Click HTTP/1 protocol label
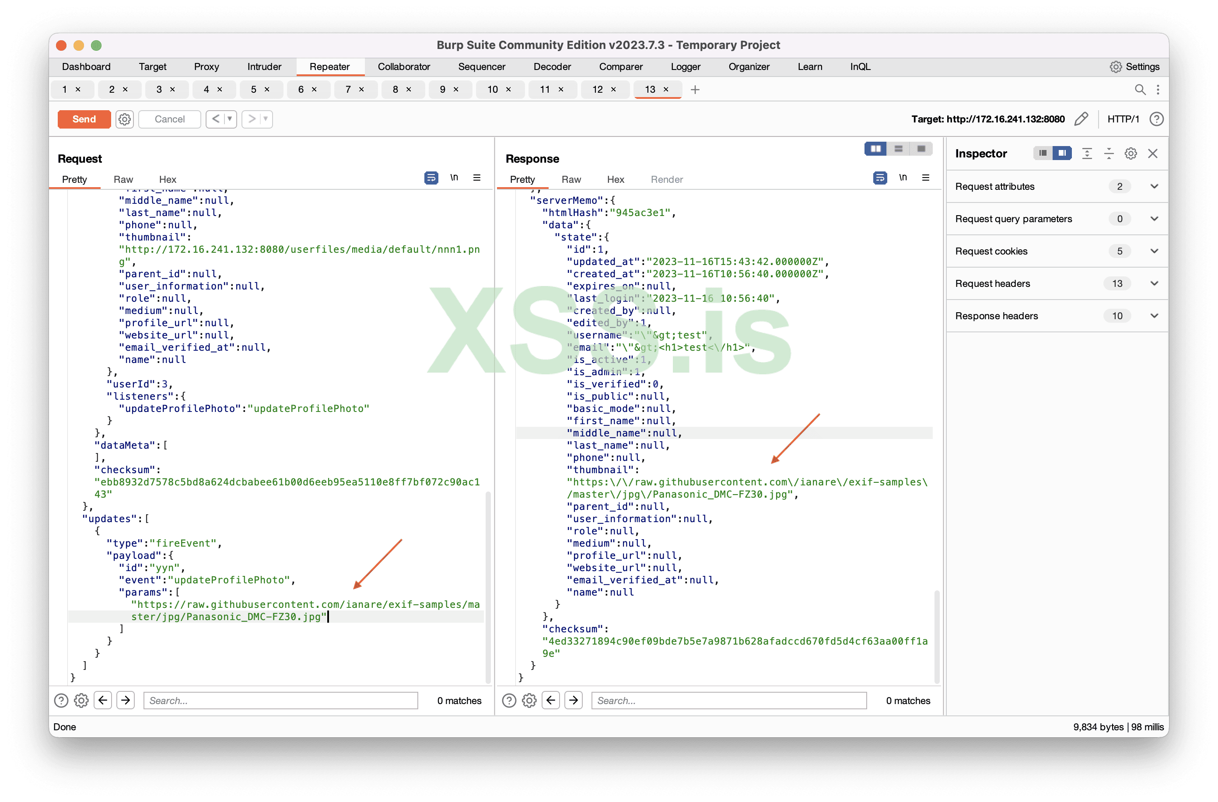The width and height of the screenshot is (1218, 802). 1123,119
